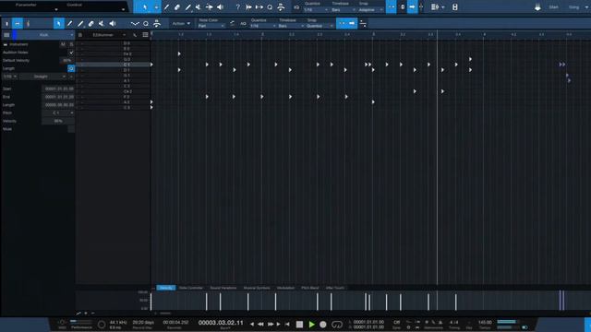Select the Eraser tool in top toolbar
The width and height of the screenshot is (591, 332).
177,6
